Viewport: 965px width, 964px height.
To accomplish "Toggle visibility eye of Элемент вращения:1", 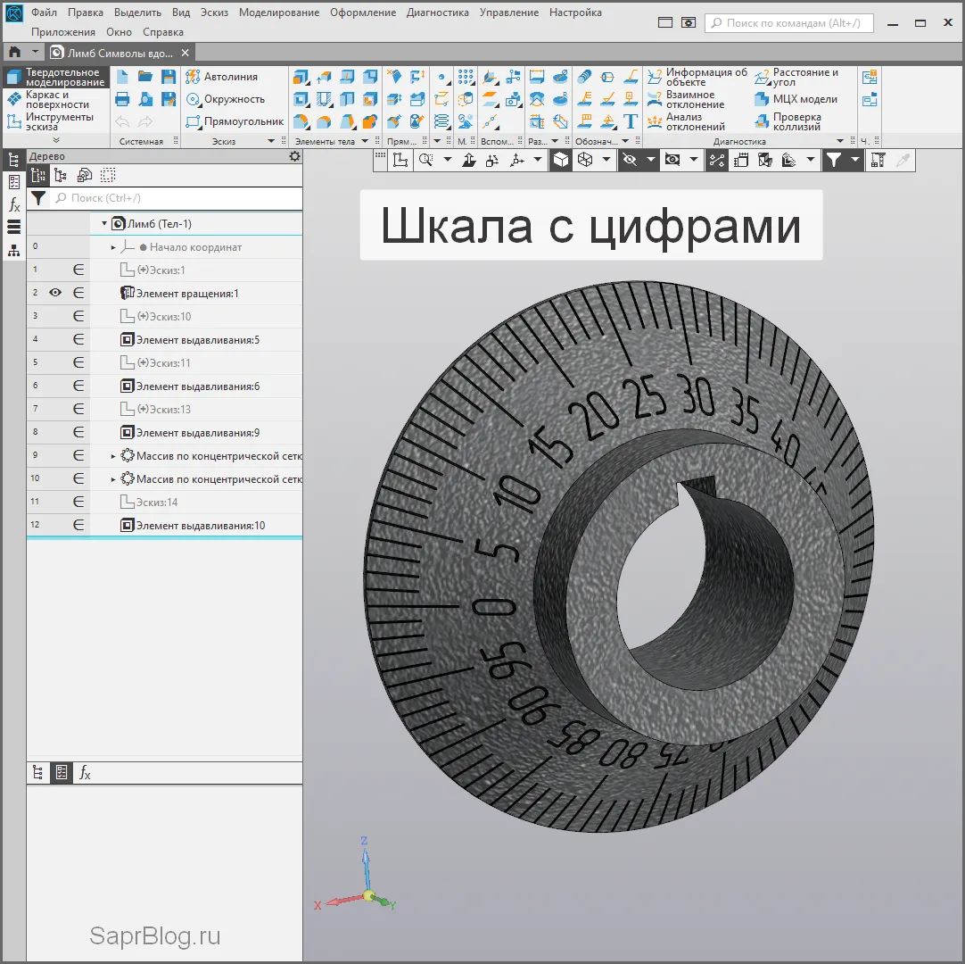I will point(55,293).
